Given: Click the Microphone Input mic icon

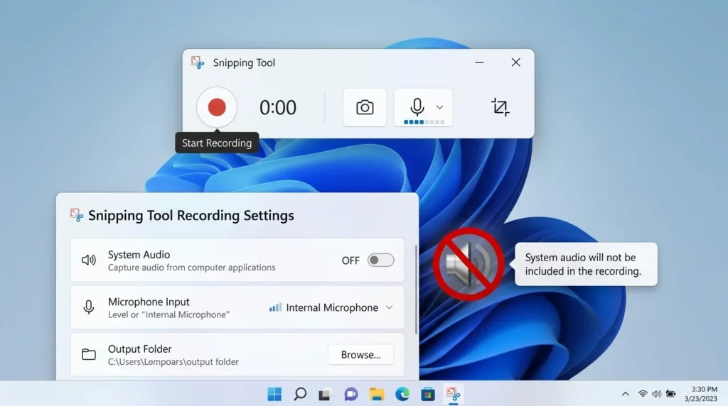Looking at the screenshot, I should tap(89, 307).
